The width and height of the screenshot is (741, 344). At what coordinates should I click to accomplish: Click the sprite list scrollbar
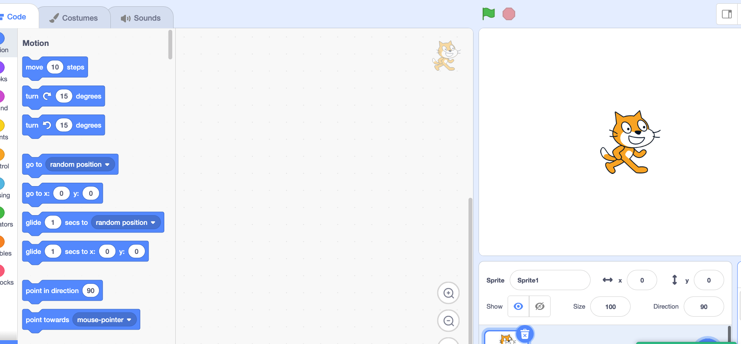729,334
